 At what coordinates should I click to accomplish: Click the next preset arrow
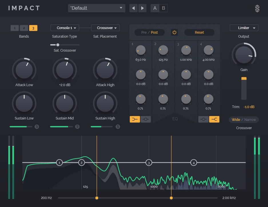tap(142, 8)
